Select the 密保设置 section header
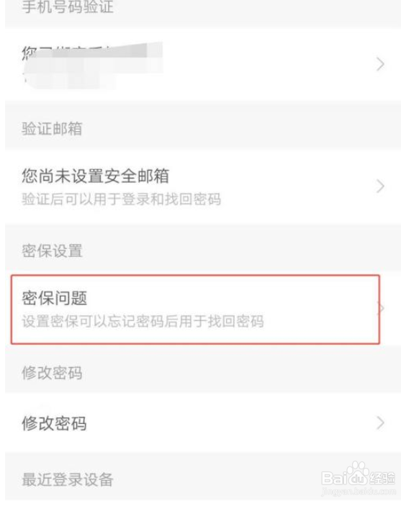419x506 pixels. tap(52, 250)
